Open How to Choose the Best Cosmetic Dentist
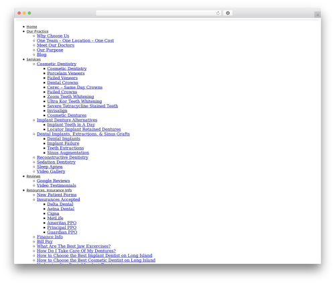Screen dimensions: 335x284 (x=96, y=261)
